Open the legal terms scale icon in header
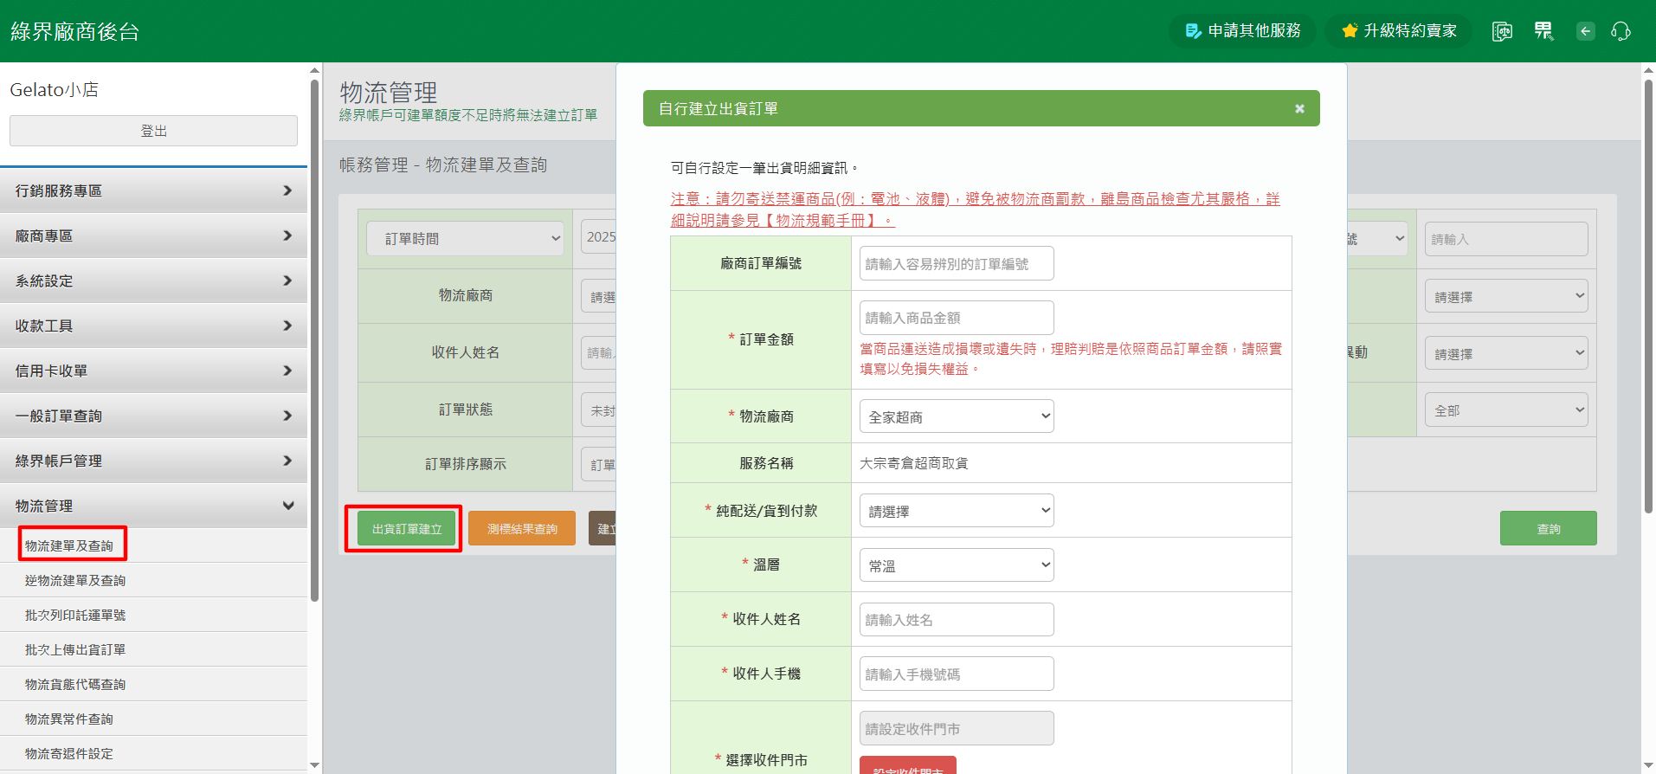This screenshot has height=774, width=1656. pyautogui.click(x=1502, y=31)
